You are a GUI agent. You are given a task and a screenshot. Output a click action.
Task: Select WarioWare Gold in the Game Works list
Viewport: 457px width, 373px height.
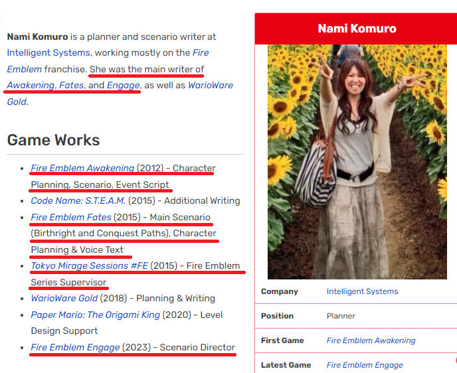64,298
